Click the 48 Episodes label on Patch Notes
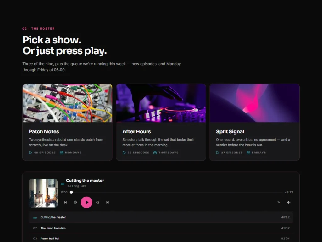This screenshot has height=242, width=322. point(45,153)
